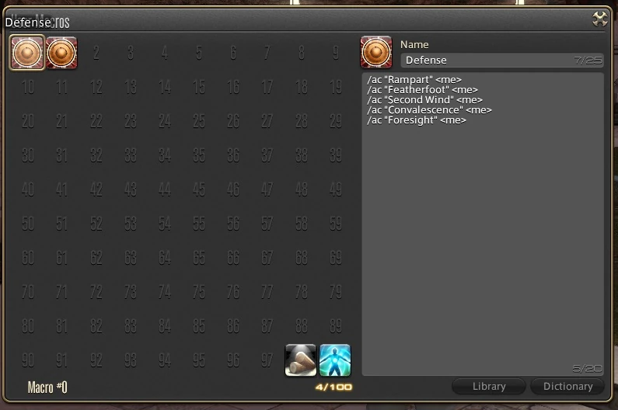
Task: Select empty macro slot 90
Action: pyautogui.click(x=27, y=360)
